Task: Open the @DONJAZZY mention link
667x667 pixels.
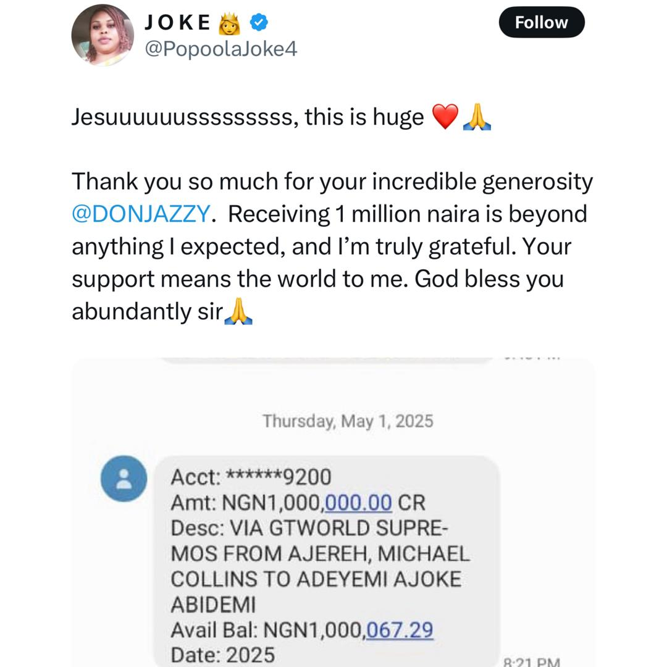Action: [142, 214]
